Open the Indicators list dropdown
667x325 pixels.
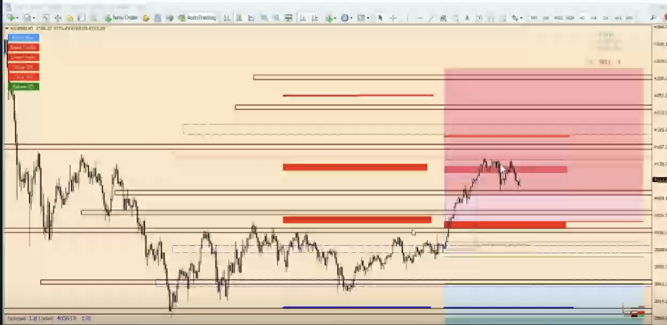[x=330, y=18]
